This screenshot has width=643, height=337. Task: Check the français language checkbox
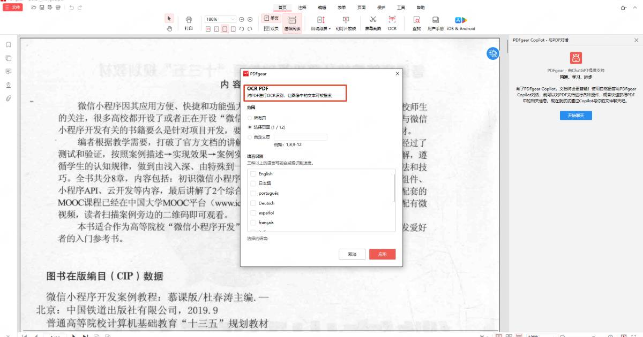pos(253,223)
